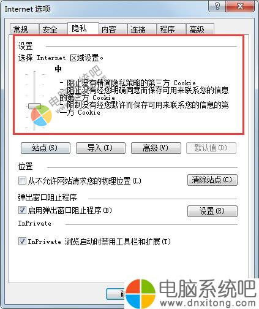Screen dimensions: 259x309
Task: Open the 安全 tab
Action: click(x=53, y=29)
